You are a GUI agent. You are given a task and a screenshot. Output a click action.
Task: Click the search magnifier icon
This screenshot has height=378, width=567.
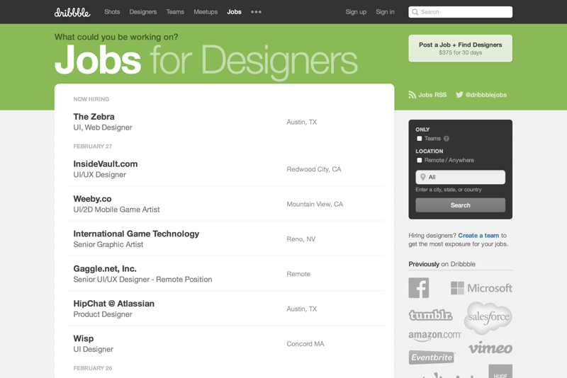pos(415,12)
